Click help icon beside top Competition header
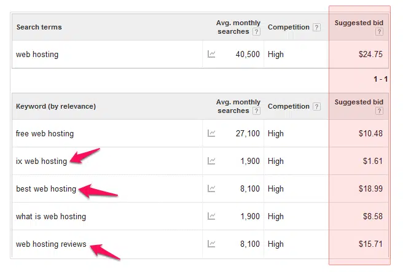The width and height of the screenshot is (403, 272). (316, 27)
